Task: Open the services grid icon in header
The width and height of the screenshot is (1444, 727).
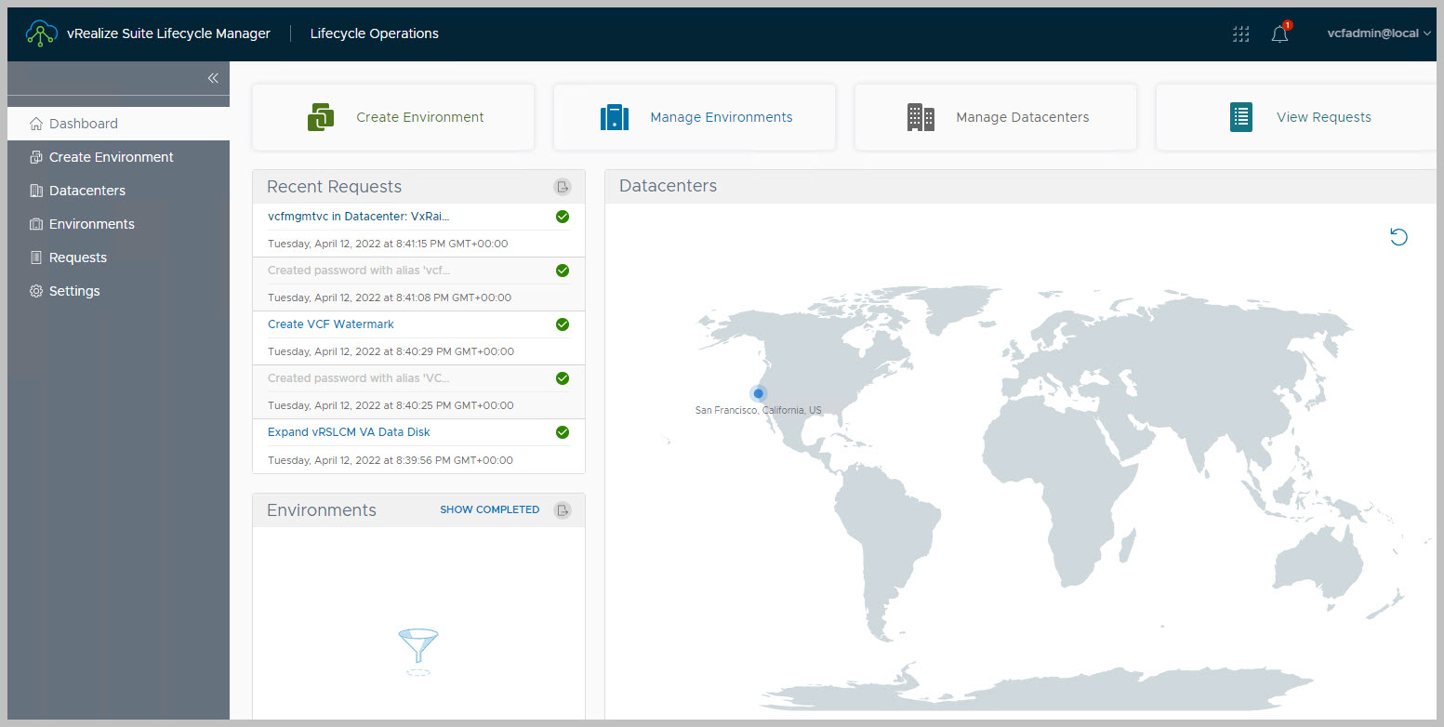Action: click(1240, 34)
